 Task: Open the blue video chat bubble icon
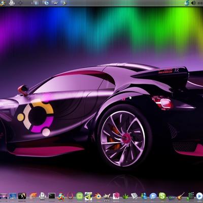pyautogui.click(x=153, y=196)
